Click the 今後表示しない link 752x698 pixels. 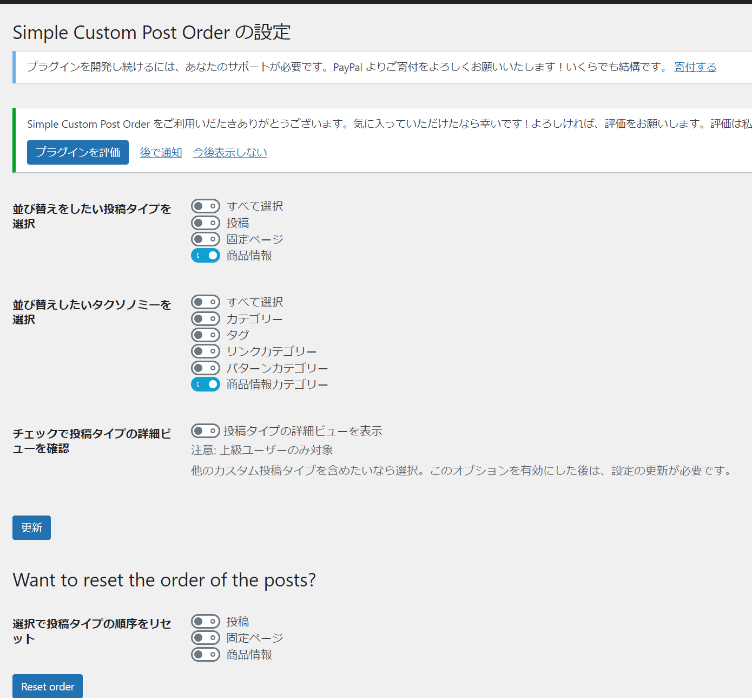(x=229, y=152)
